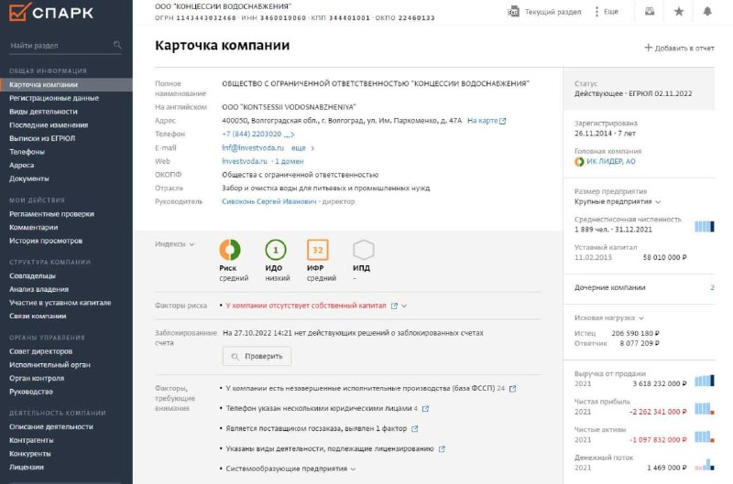Expand more e-mails via "еще" arrow
Image resolution: width=733 pixels, height=484 pixels.
click(312, 148)
